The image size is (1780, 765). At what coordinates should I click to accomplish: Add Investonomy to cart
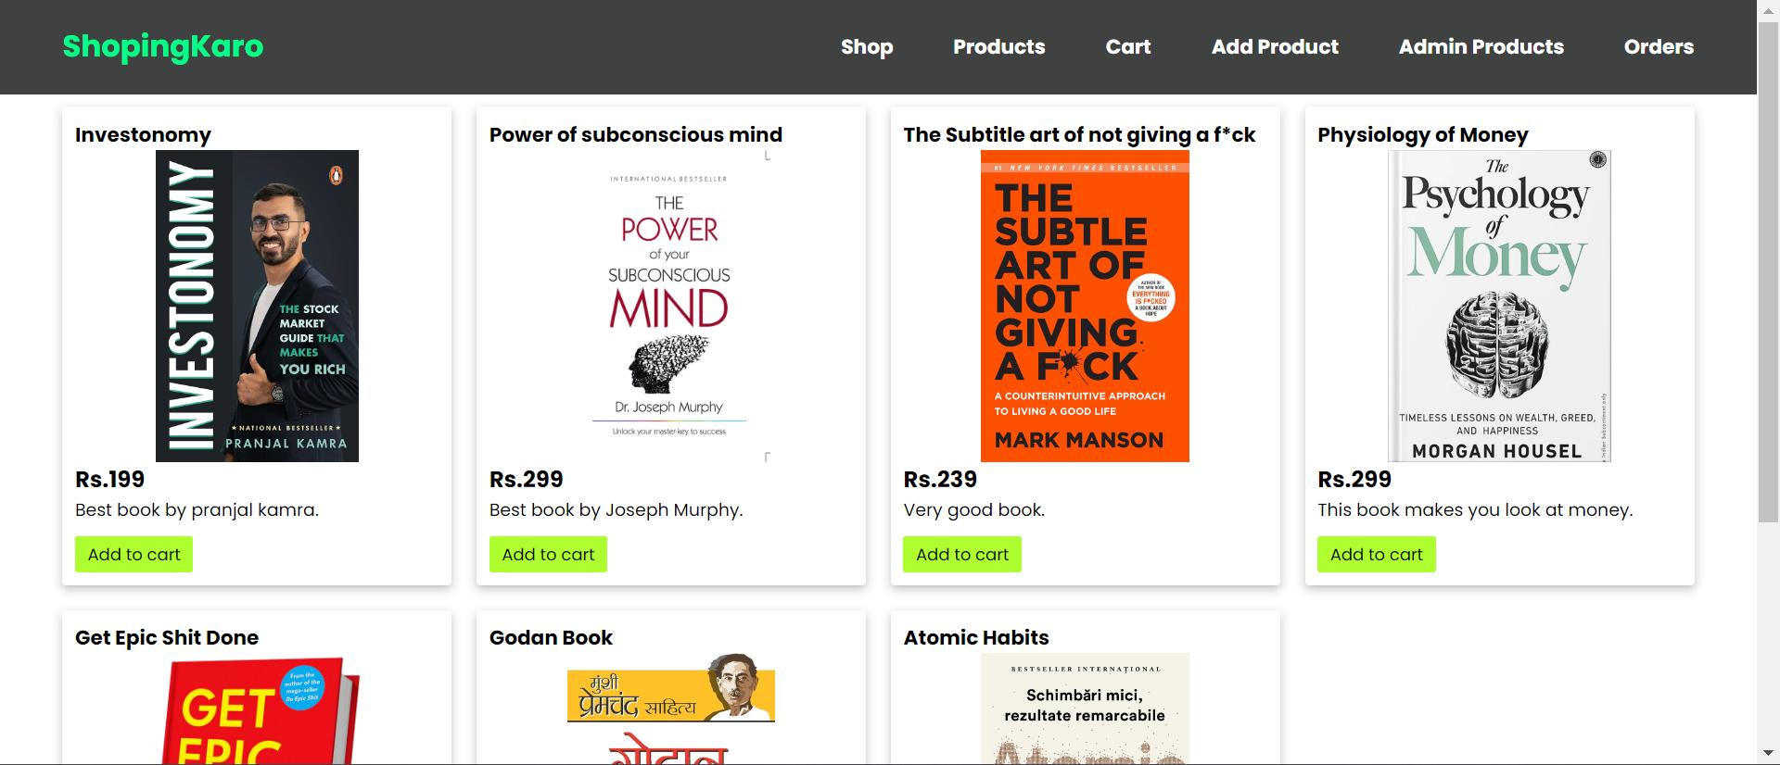click(133, 554)
